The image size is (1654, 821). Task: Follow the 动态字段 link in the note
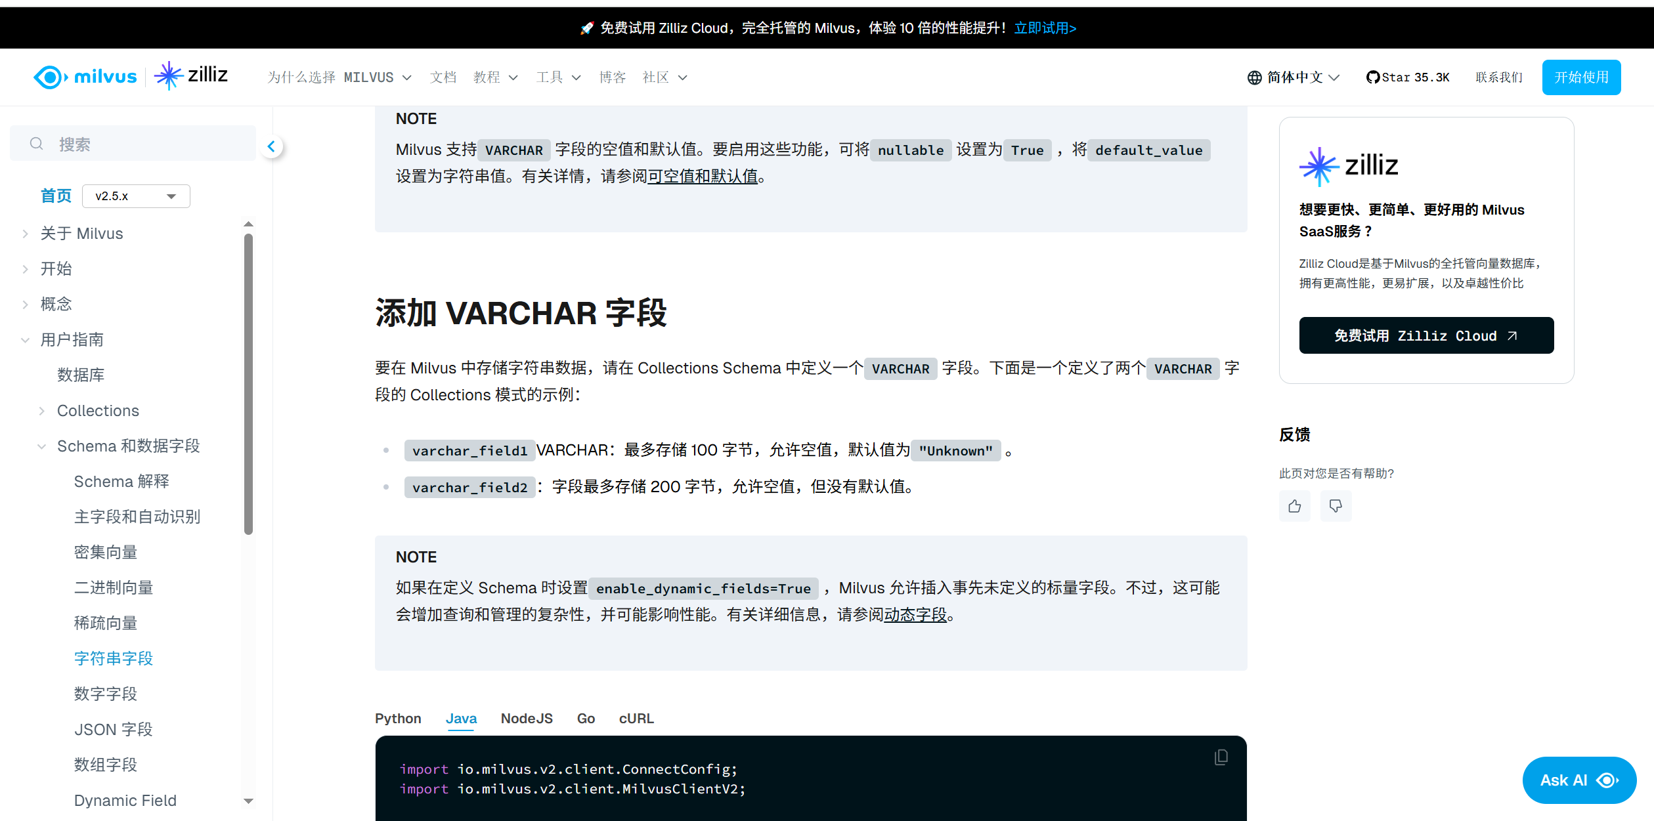(916, 615)
